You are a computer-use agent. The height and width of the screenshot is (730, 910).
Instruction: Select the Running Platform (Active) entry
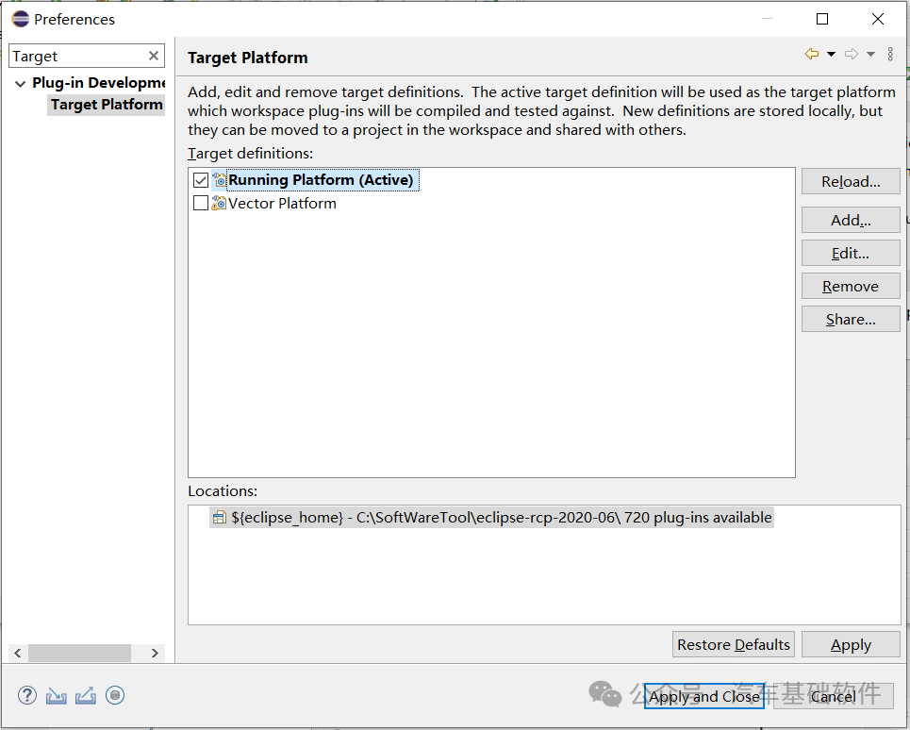(321, 180)
